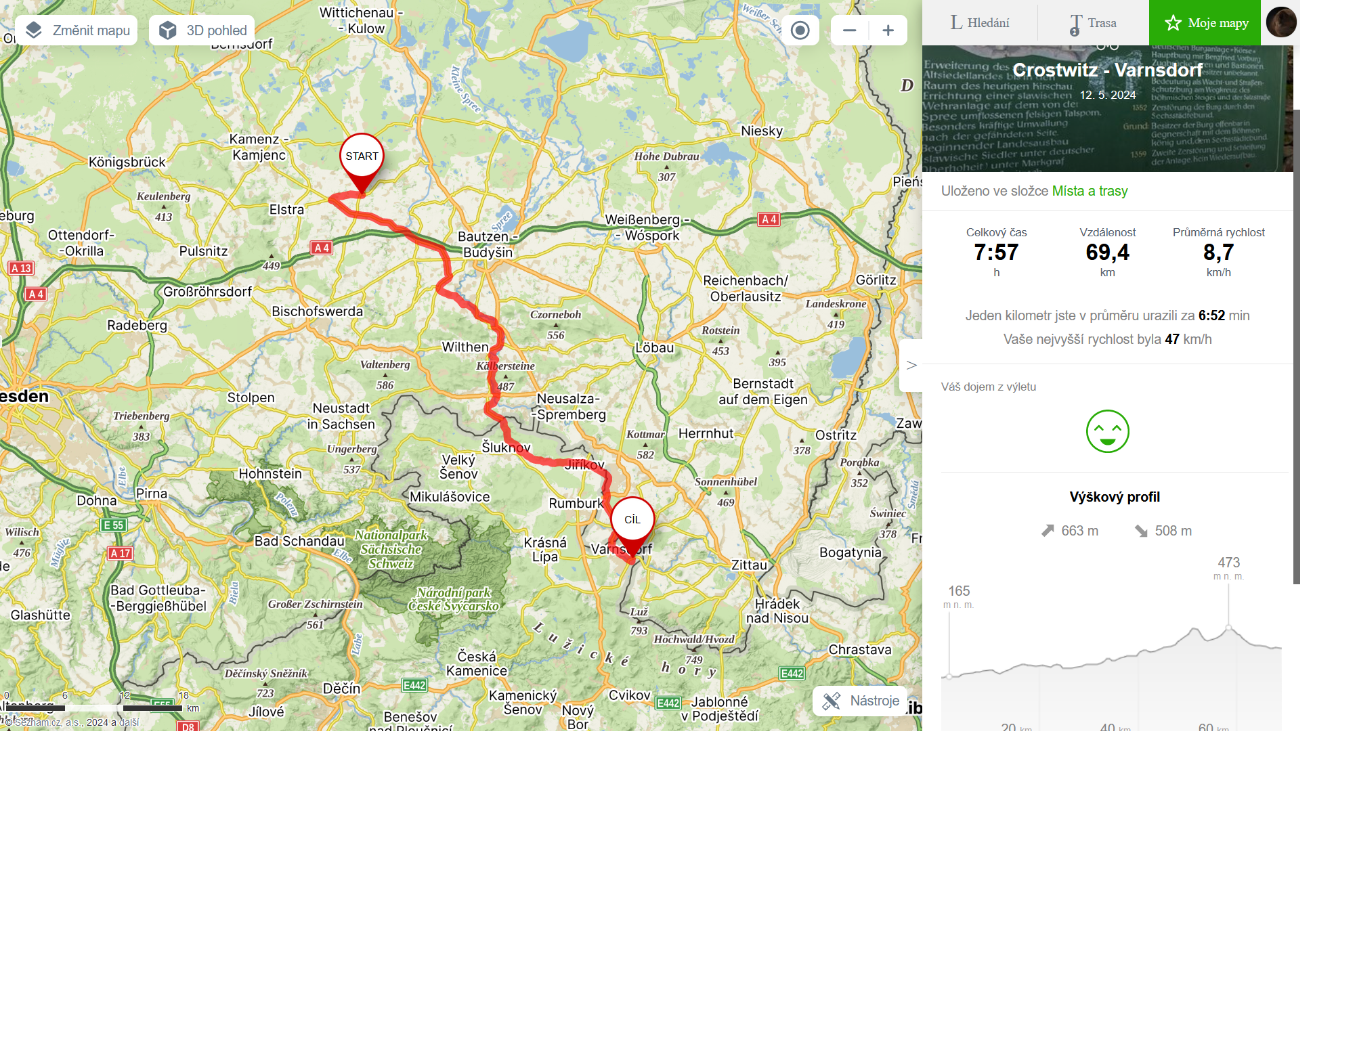The width and height of the screenshot is (1357, 1048).
Task: Switch to 3D pohled view
Action: point(202,30)
